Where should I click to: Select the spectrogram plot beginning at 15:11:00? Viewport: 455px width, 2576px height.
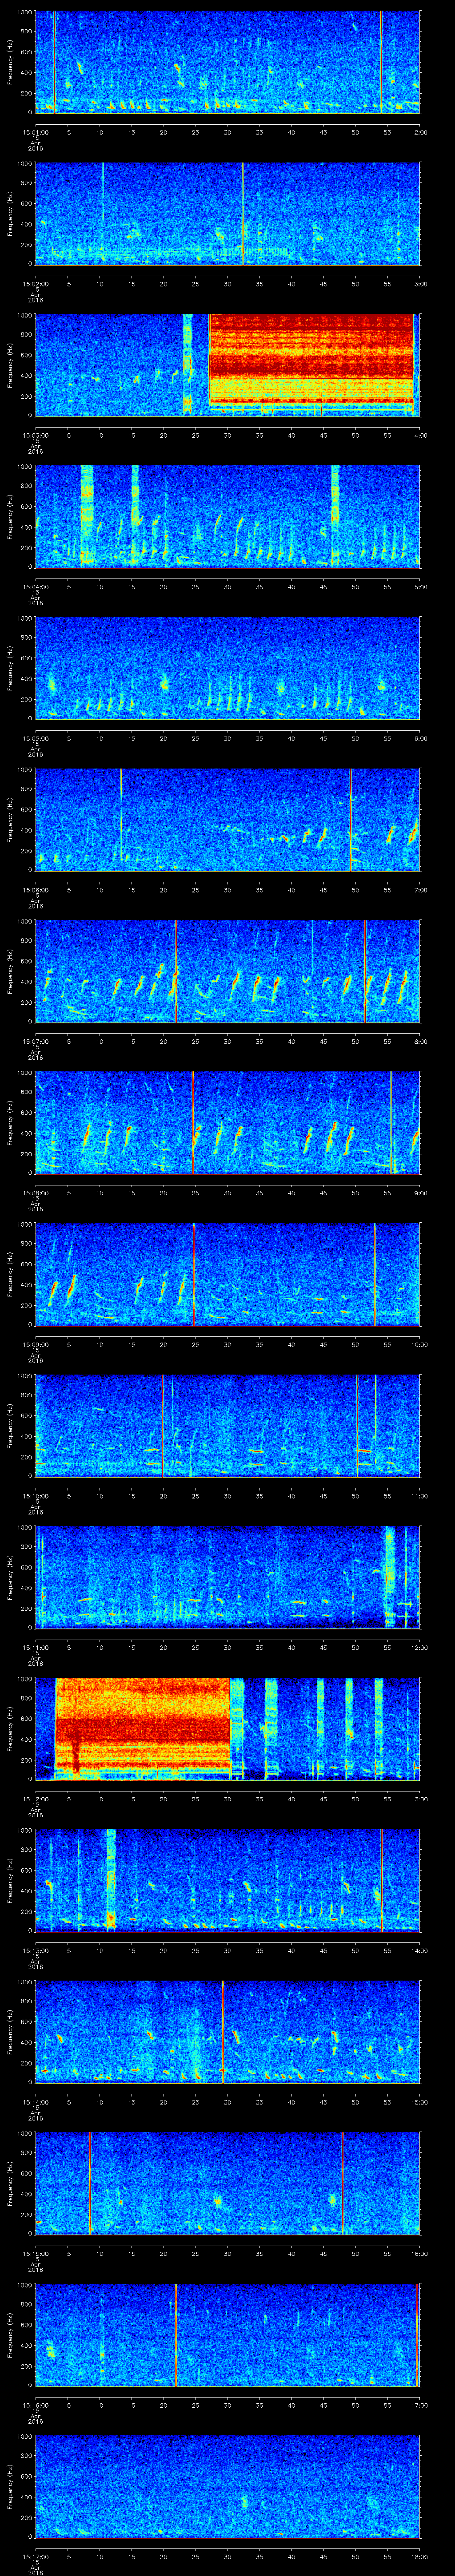[227, 1578]
